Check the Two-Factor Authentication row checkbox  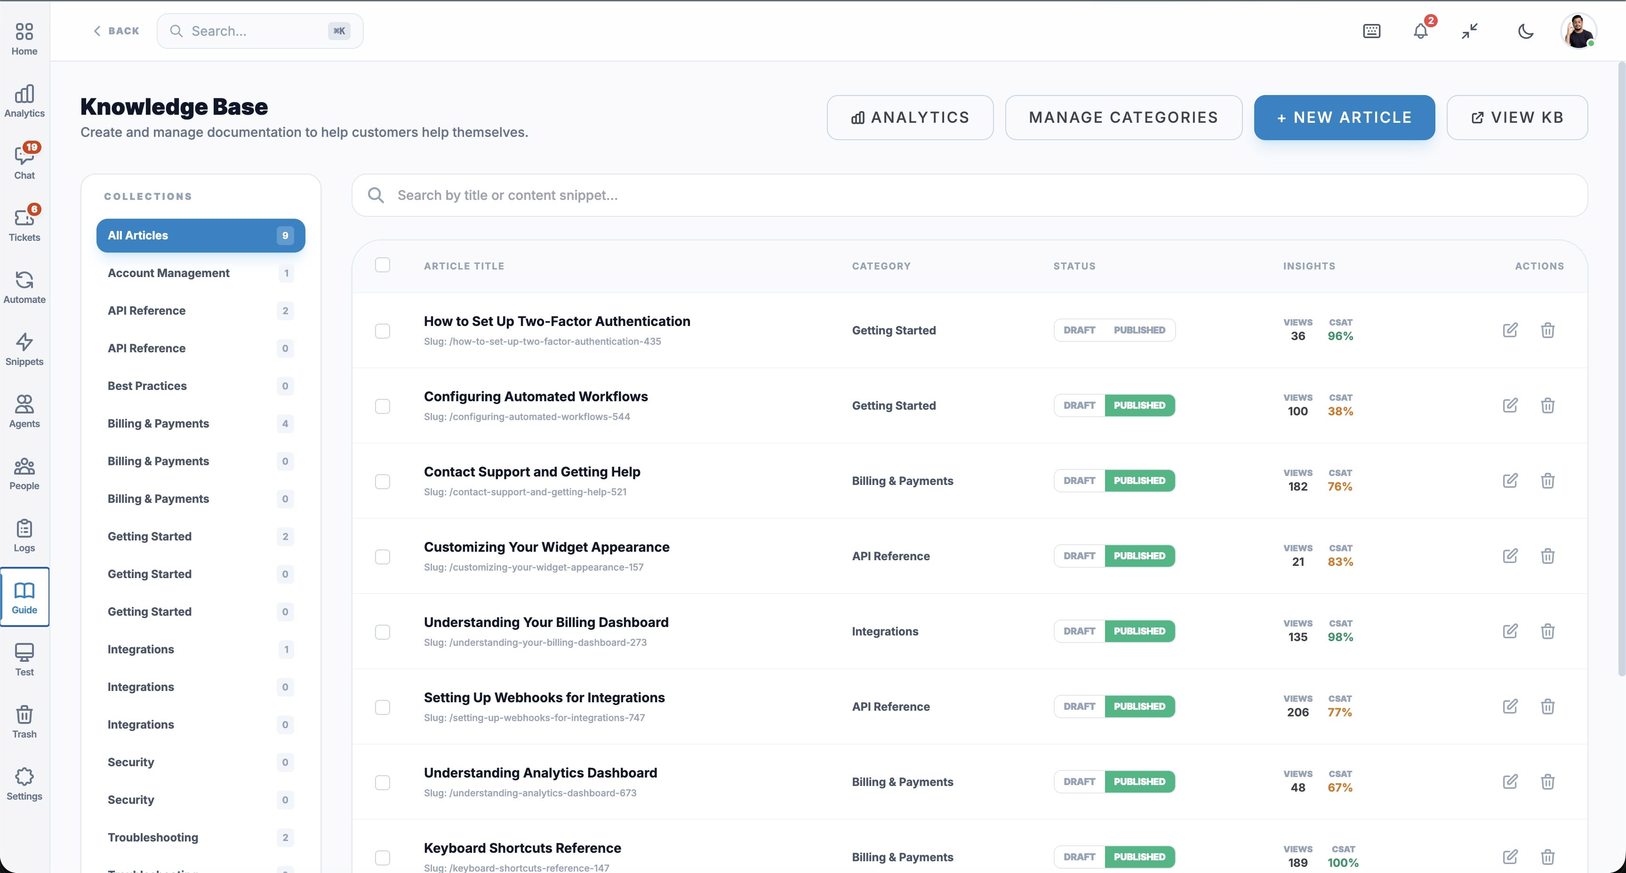tap(383, 331)
